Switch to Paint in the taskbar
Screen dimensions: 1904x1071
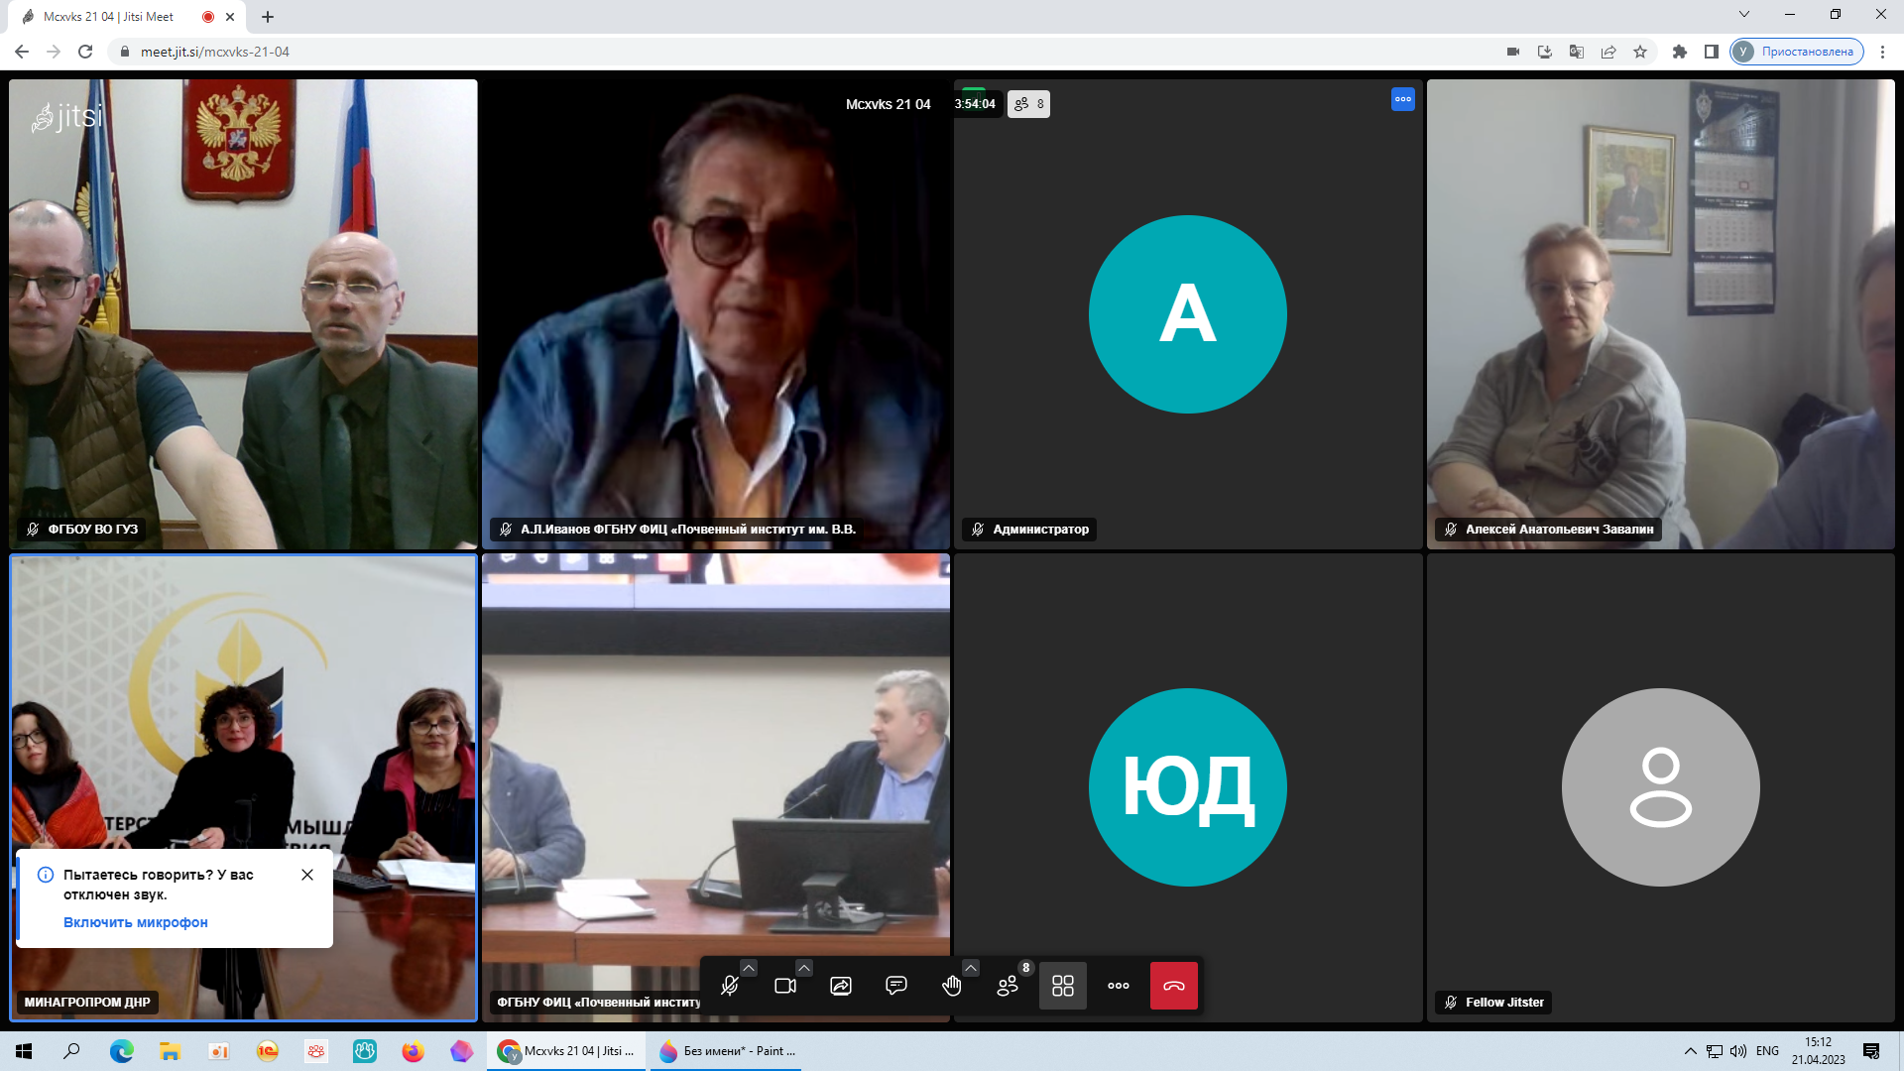click(727, 1051)
